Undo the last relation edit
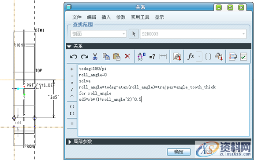254x160 pixels. pyautogui.click(x=74, y=57)
